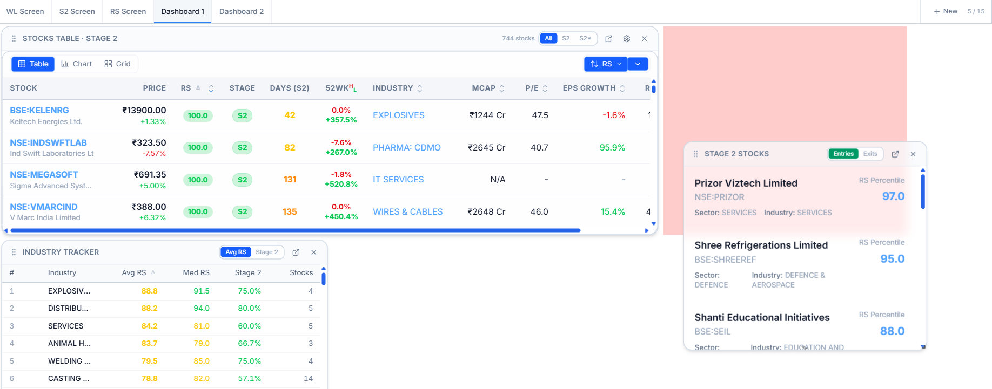This screenshot has height=389, width=992.
Task: Sort table by EPS Growth column icon
Action: (x=622, y=88)
